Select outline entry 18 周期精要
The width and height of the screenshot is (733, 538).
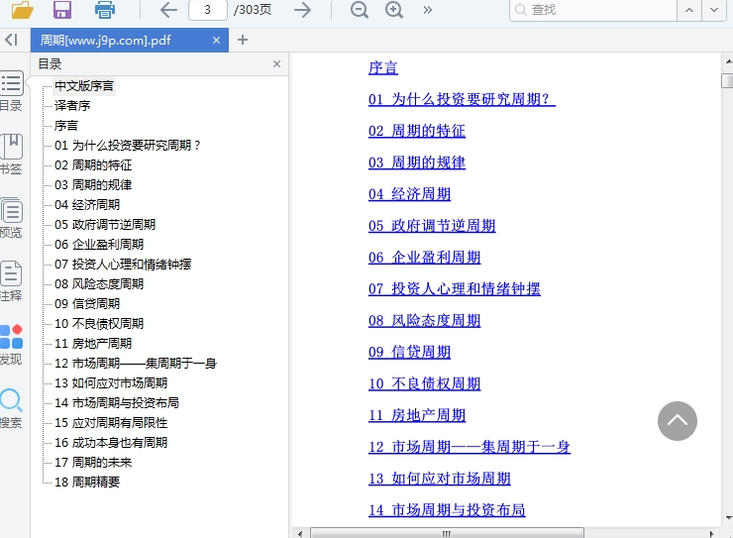point(87,482)
